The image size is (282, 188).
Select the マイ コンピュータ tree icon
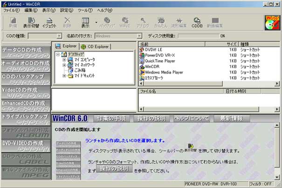click(70, 60)
